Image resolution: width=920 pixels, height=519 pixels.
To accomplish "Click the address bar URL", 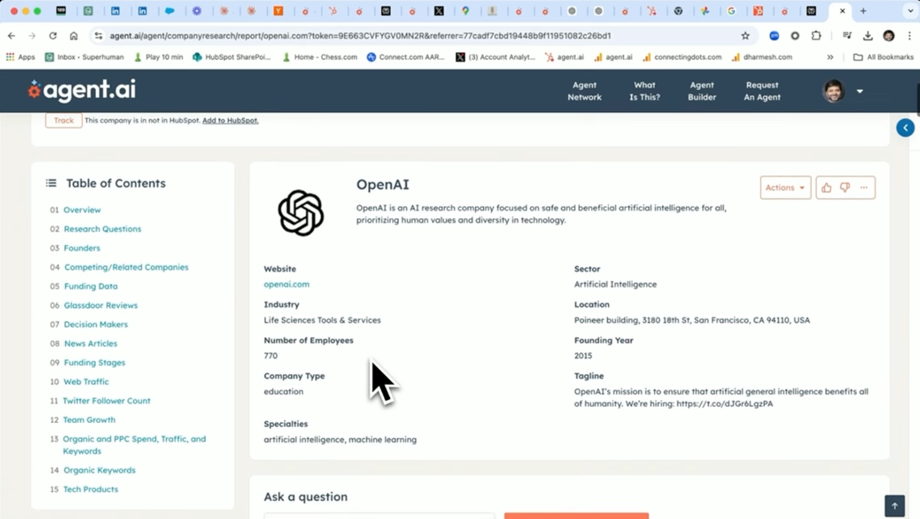I will tap(360, 36).
